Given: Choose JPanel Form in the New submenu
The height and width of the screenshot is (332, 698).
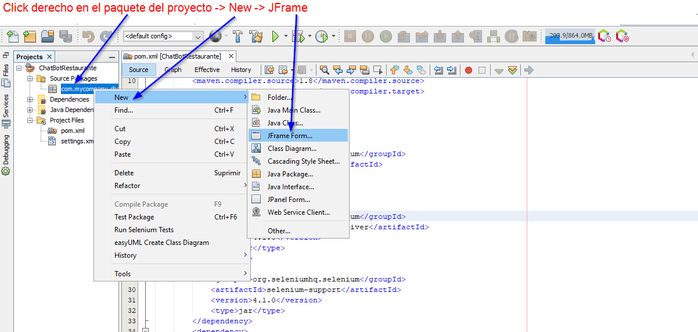Looking at the screenshot, I should point(298,199).
